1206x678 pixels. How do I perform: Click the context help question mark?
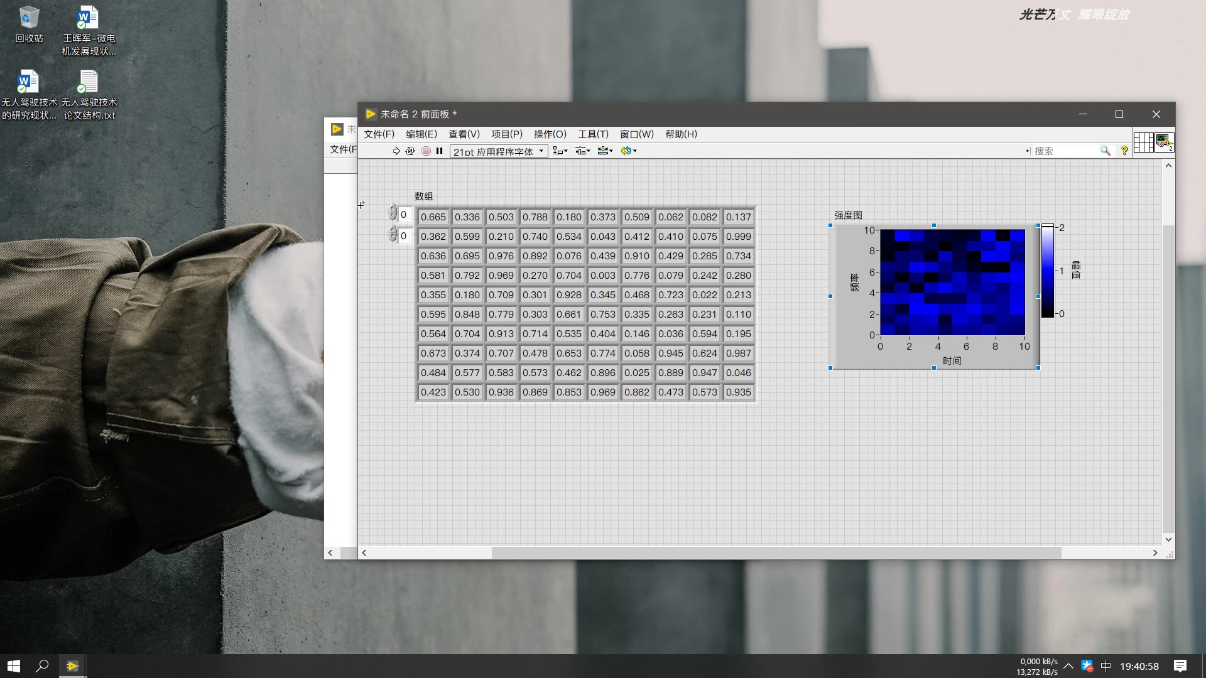(x=1124, y=151)
